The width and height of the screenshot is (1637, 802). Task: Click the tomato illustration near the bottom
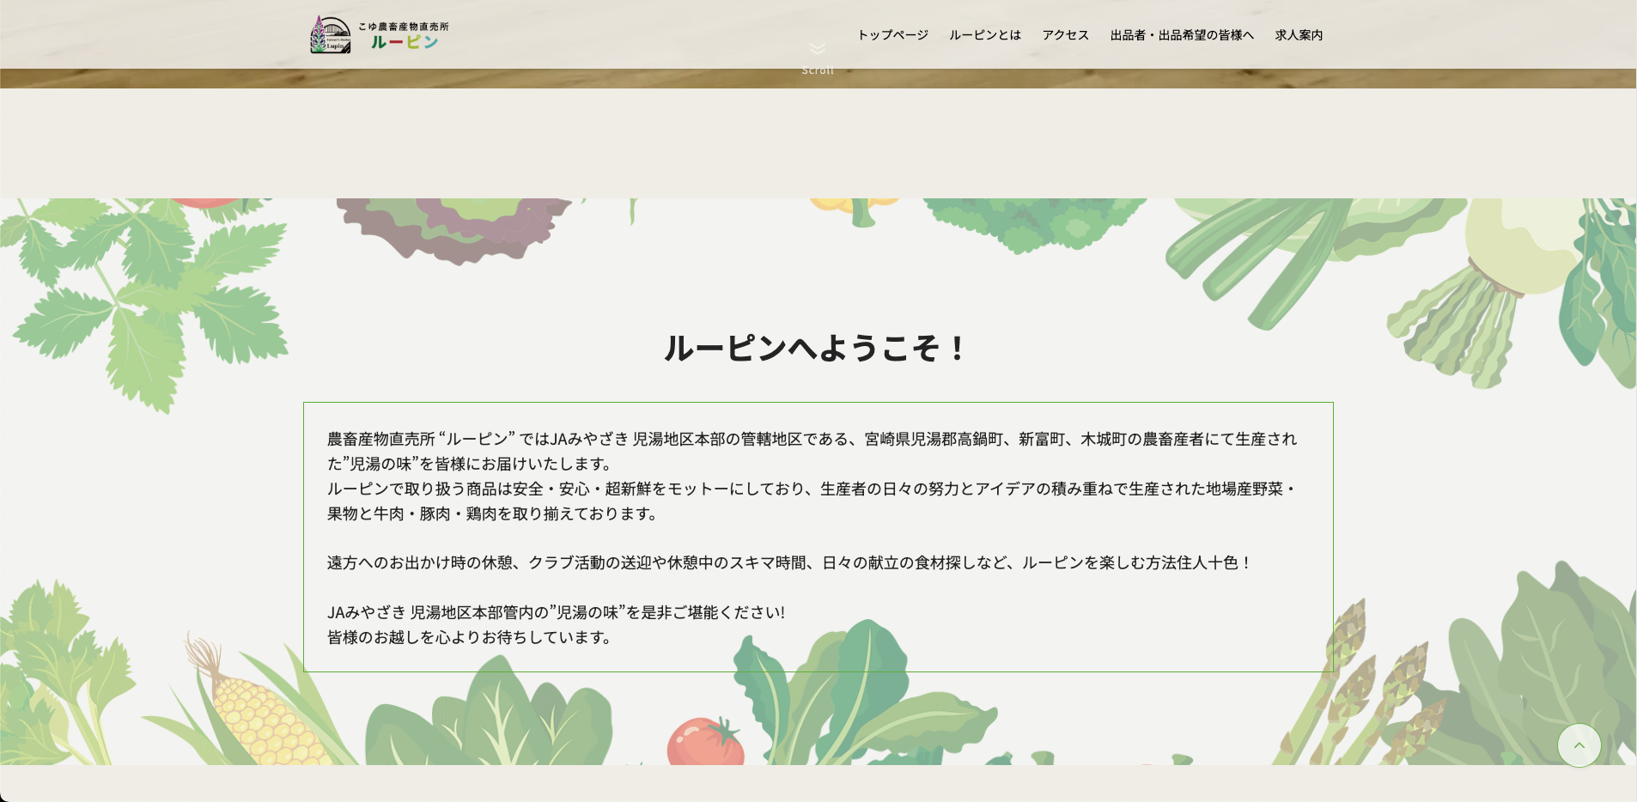pyautogui.click(x=706, y=740)
